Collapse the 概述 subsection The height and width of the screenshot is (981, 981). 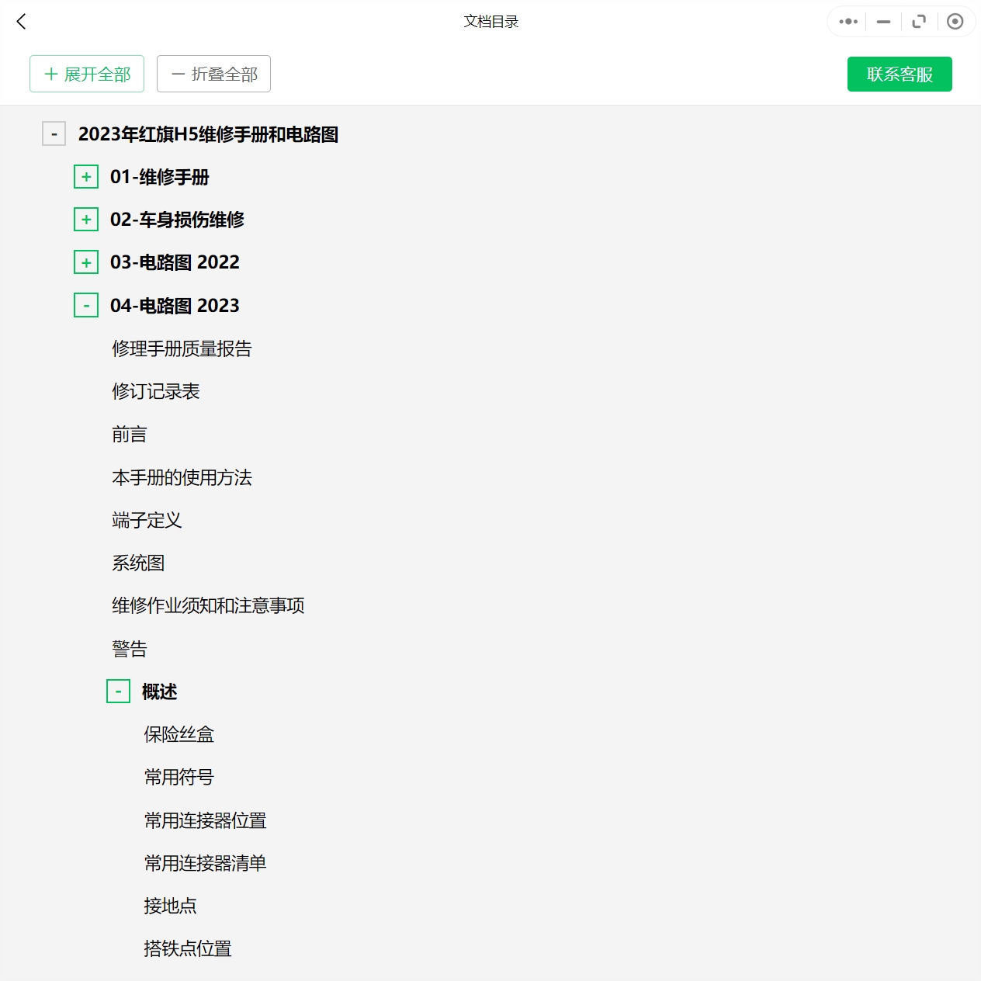(x=118, y=692)
